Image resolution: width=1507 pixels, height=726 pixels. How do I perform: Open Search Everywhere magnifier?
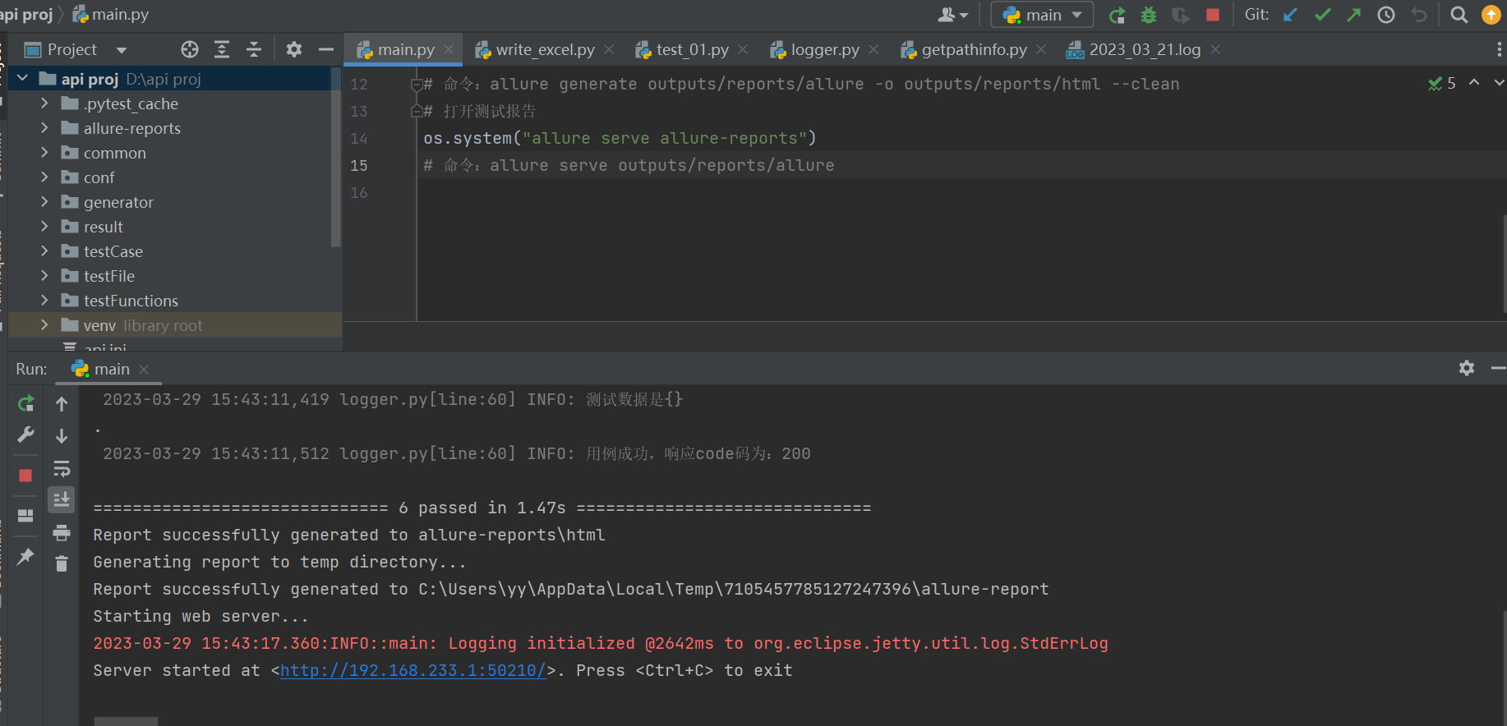(1459, 15)
